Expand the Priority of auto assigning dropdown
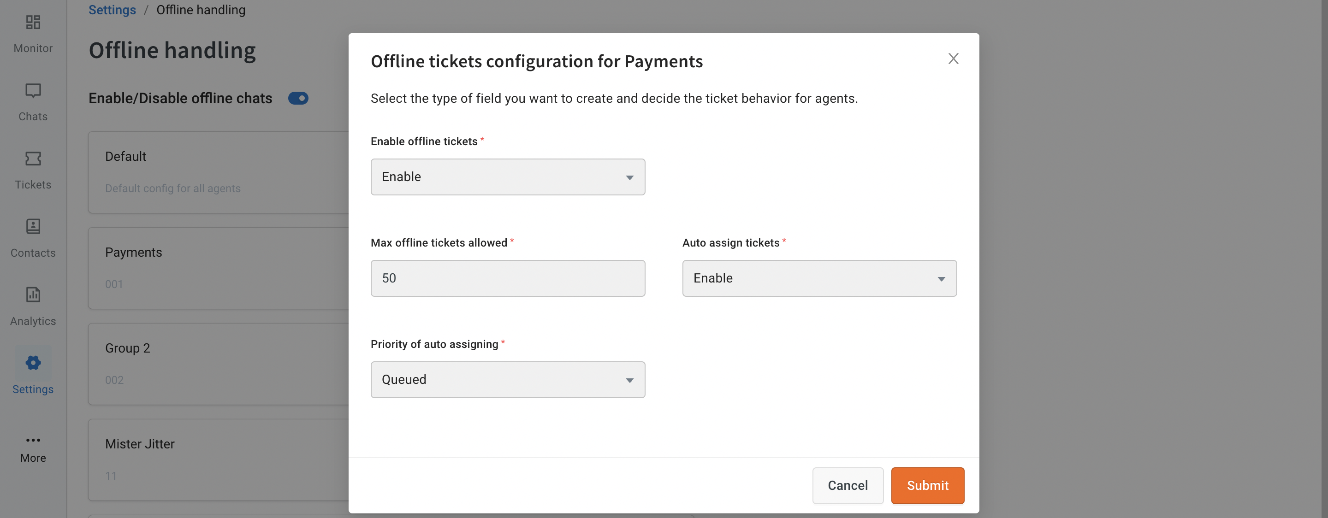 [508, 380]
